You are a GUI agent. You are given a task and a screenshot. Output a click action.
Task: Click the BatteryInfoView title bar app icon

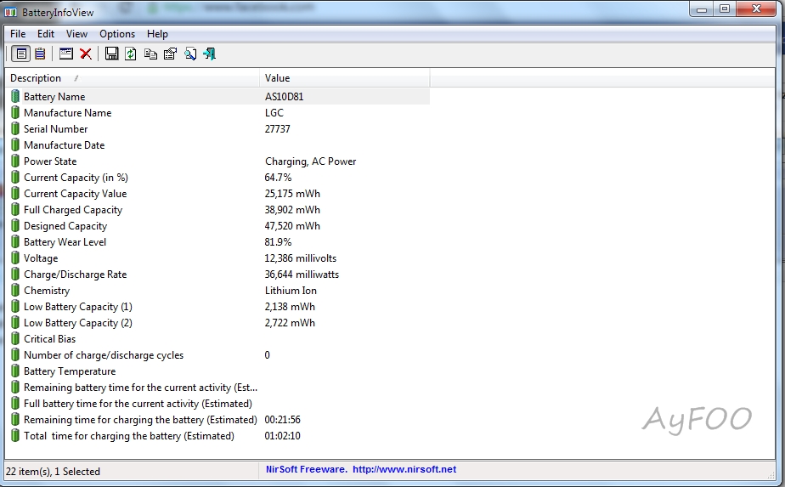click(x=10, y=12)
